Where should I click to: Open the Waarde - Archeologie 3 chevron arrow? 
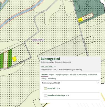point(68,95)
